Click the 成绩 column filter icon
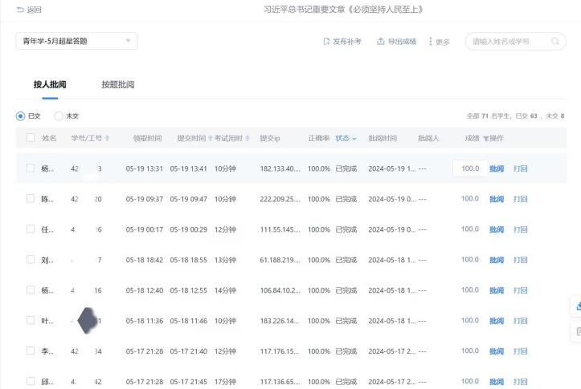Viewport: 581px width, 389px height. pos(485,139)
